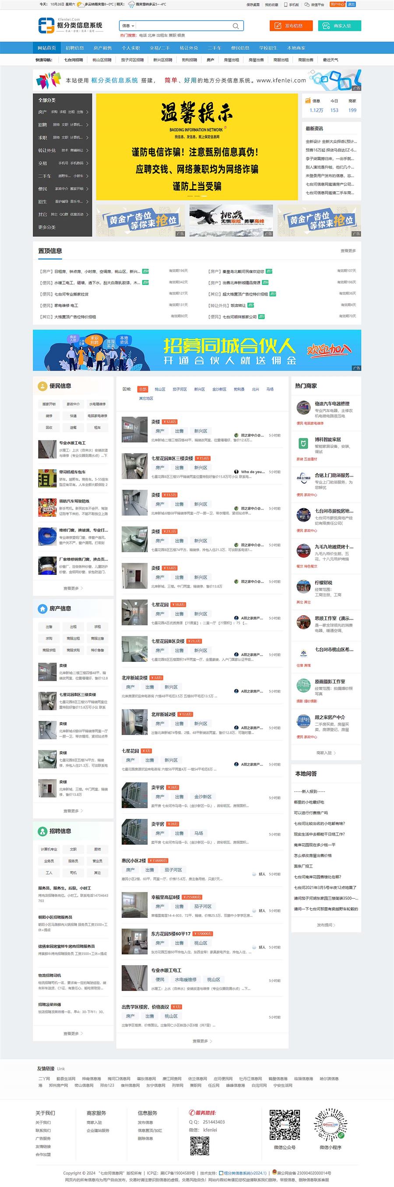Open the 七星花园B区三楼卖楼 listing thumbnail
This screenshot has width=394, height=1187.
coord(134,465)
